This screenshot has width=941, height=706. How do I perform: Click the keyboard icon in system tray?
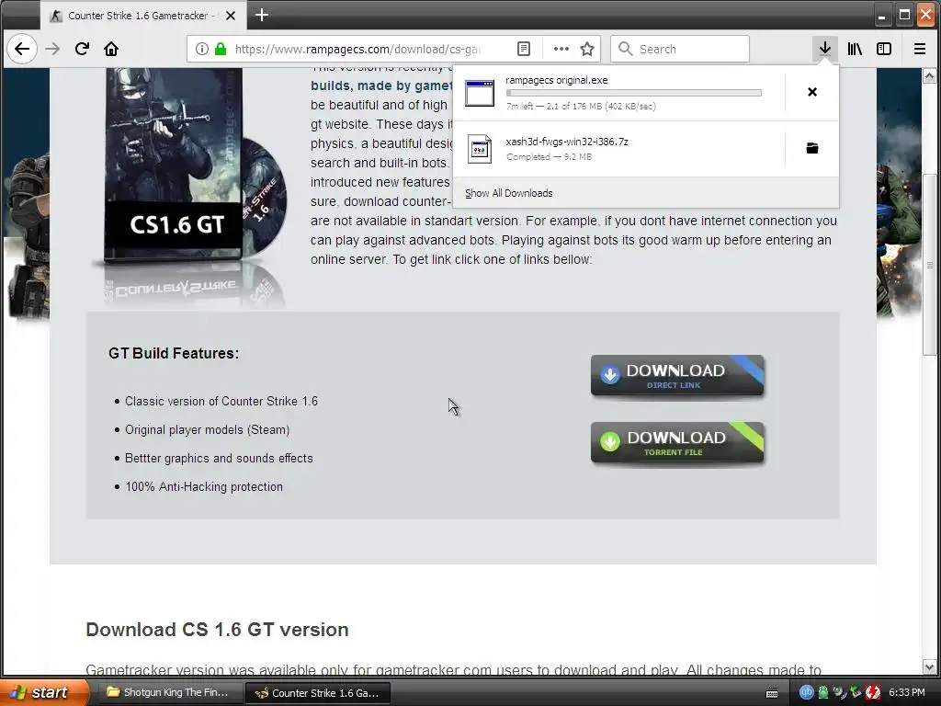point(772,693)
